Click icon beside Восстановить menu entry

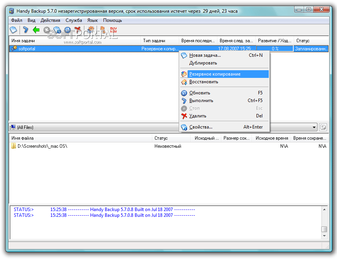tap(184, 82)
